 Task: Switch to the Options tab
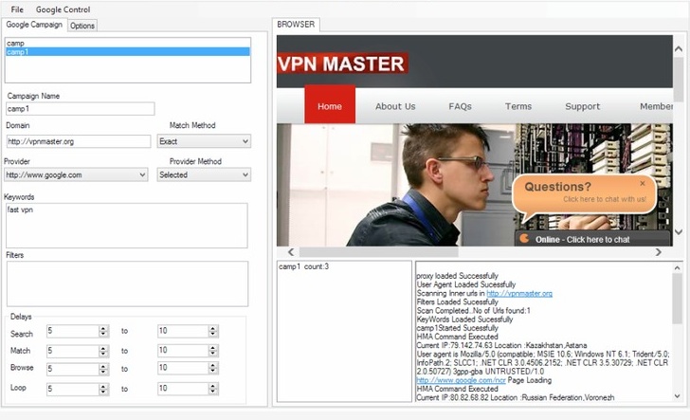[x=82, y=26]
